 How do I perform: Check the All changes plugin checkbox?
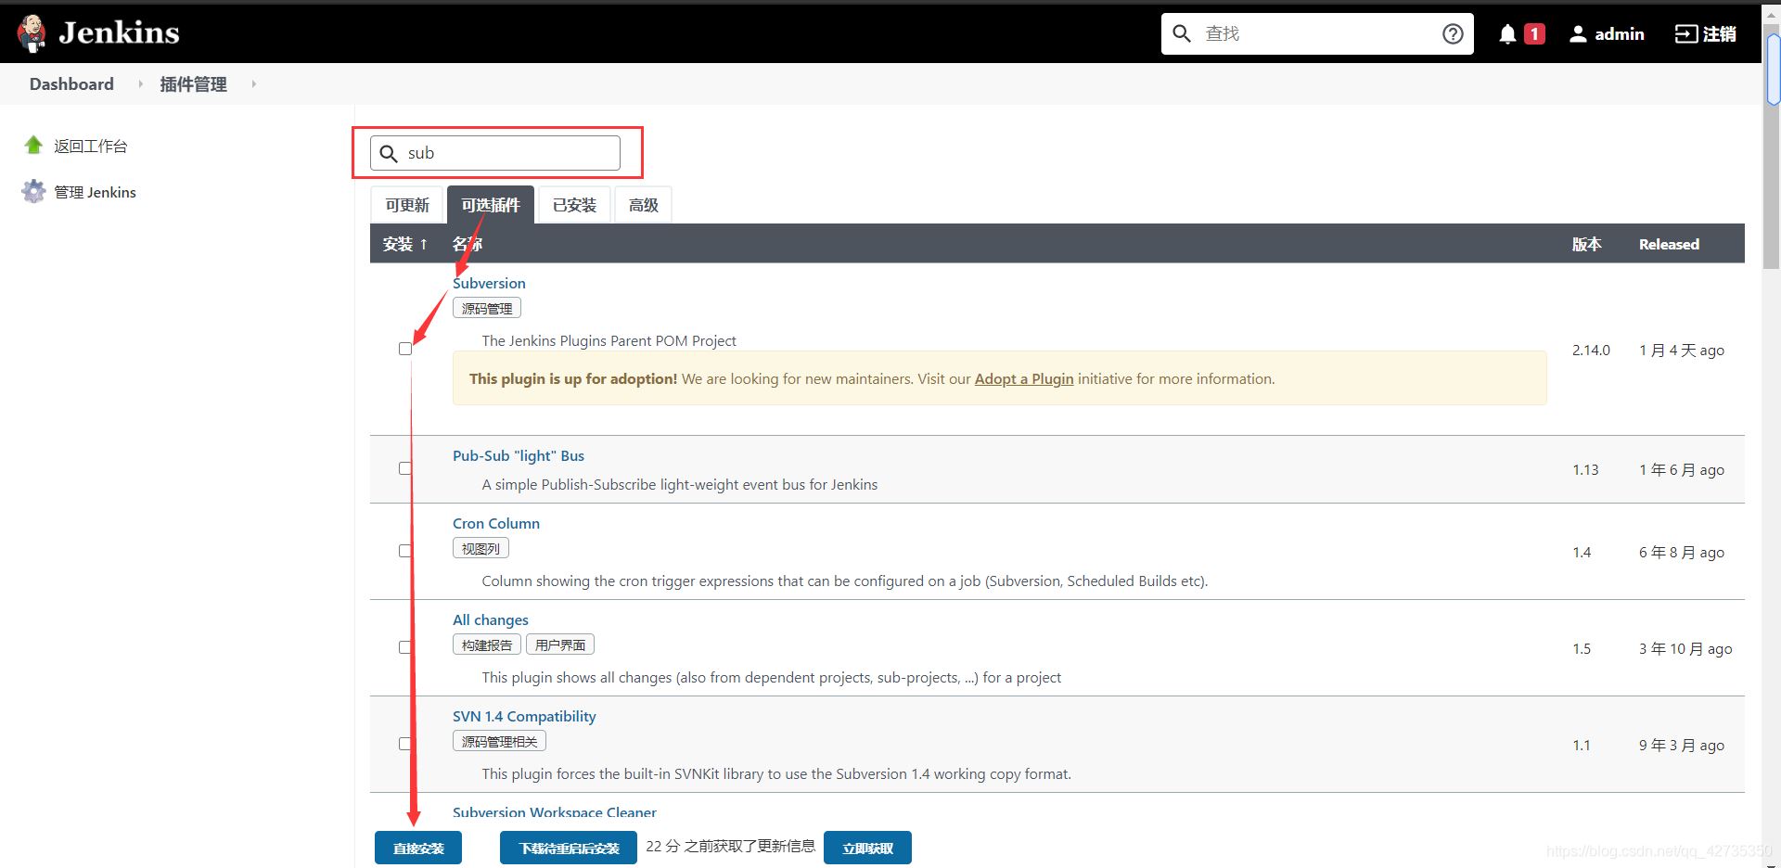pyautogui.click(x=405, y=647)
